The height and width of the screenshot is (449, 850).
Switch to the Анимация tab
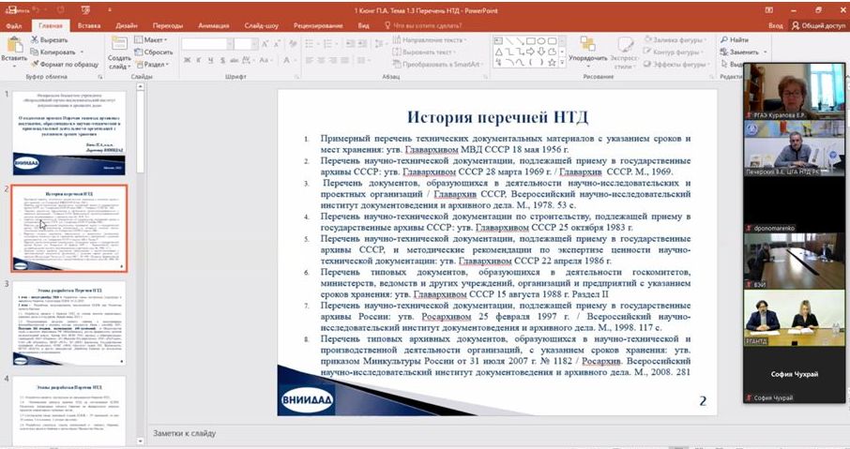(x=214, y=25)
